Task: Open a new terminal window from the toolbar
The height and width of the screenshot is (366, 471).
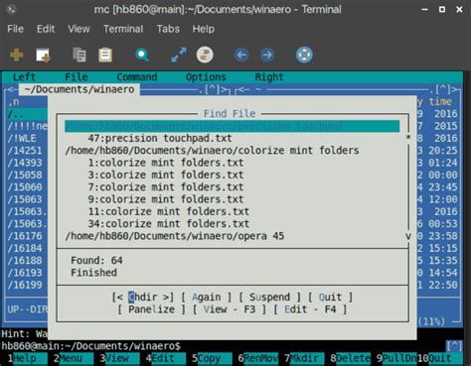Action: [43, 55]
